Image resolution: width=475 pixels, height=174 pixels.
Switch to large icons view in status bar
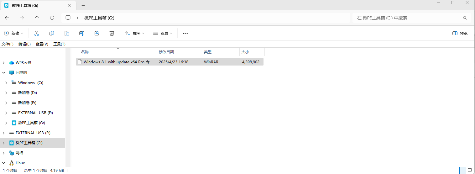point(470,170)
